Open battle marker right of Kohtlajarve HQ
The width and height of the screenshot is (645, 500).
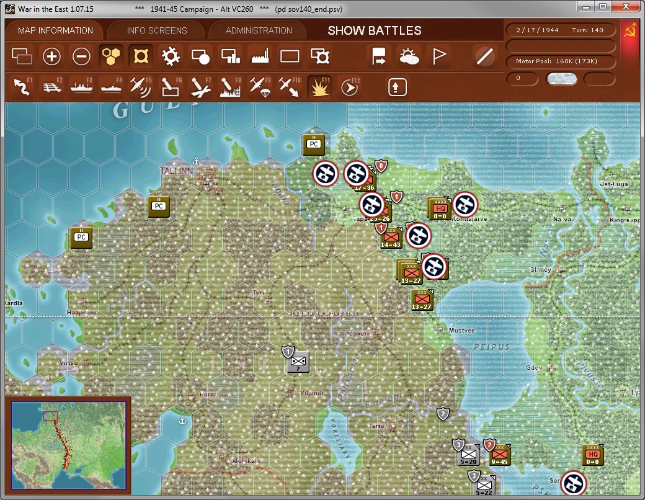[465, 205]
